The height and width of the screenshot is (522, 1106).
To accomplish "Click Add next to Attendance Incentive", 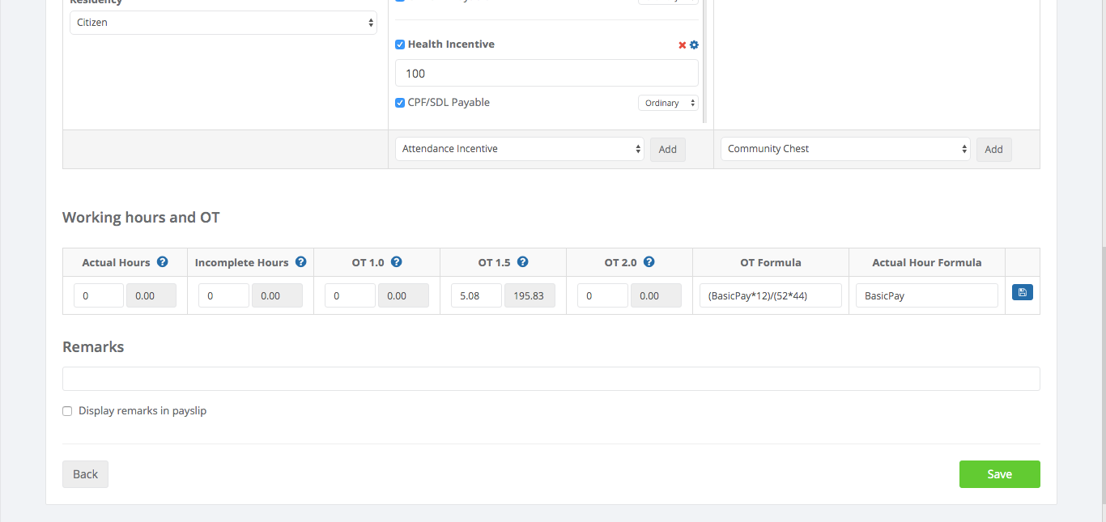I will (668, 149).
